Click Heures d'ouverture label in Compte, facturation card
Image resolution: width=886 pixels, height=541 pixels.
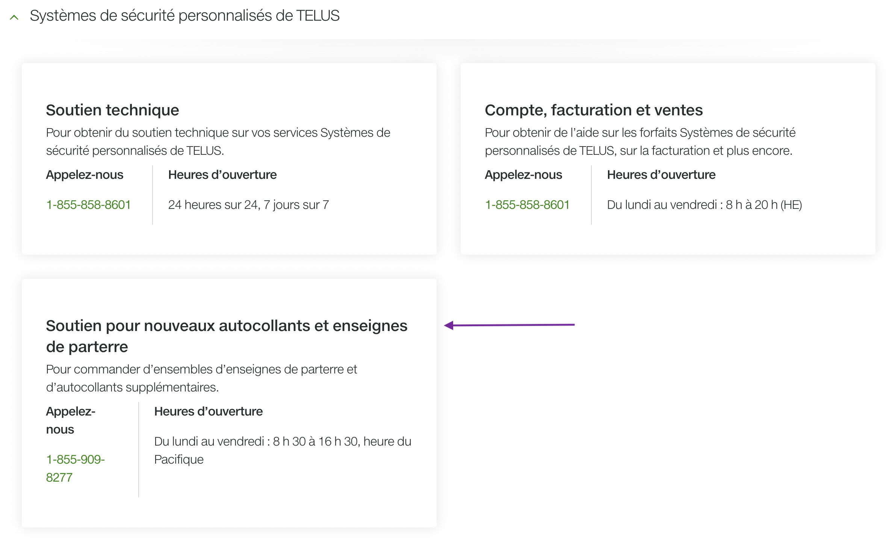tap(661, 175)
